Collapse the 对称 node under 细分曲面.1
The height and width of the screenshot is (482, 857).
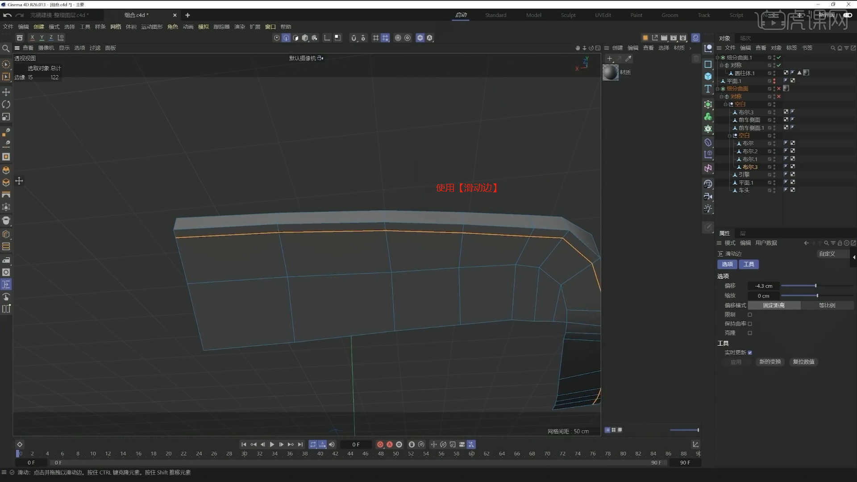(722, 65)
